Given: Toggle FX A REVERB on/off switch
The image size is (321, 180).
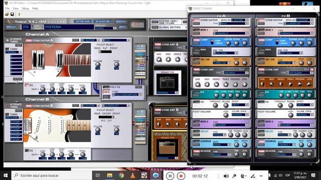Looking at the screenshot, I should 196,151.
